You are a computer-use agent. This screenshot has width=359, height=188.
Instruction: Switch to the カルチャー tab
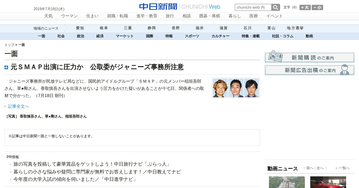tap(220, 36)
